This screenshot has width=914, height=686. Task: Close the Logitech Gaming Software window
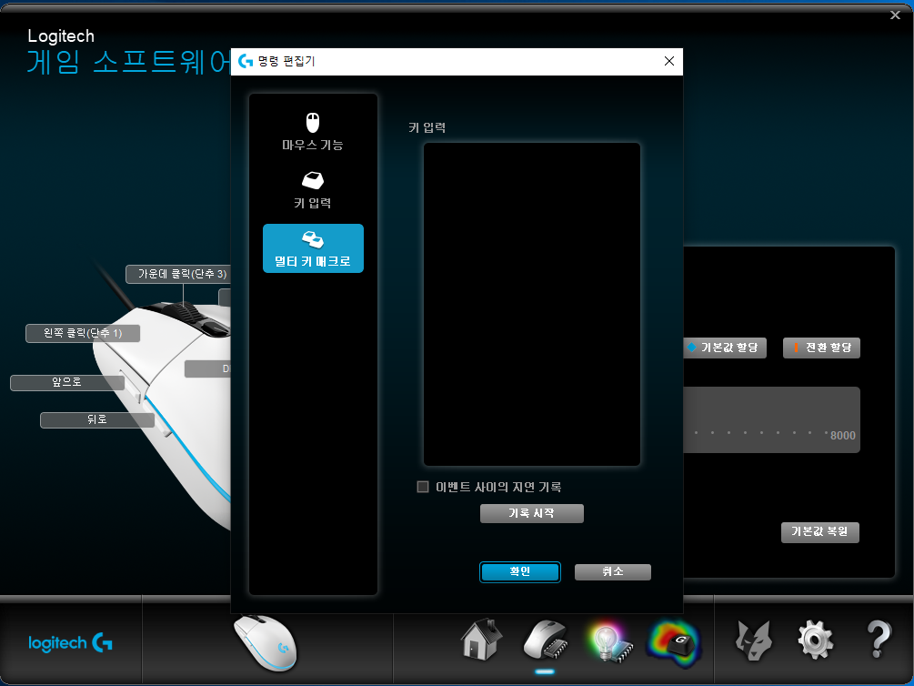click(x=895, y=15)
